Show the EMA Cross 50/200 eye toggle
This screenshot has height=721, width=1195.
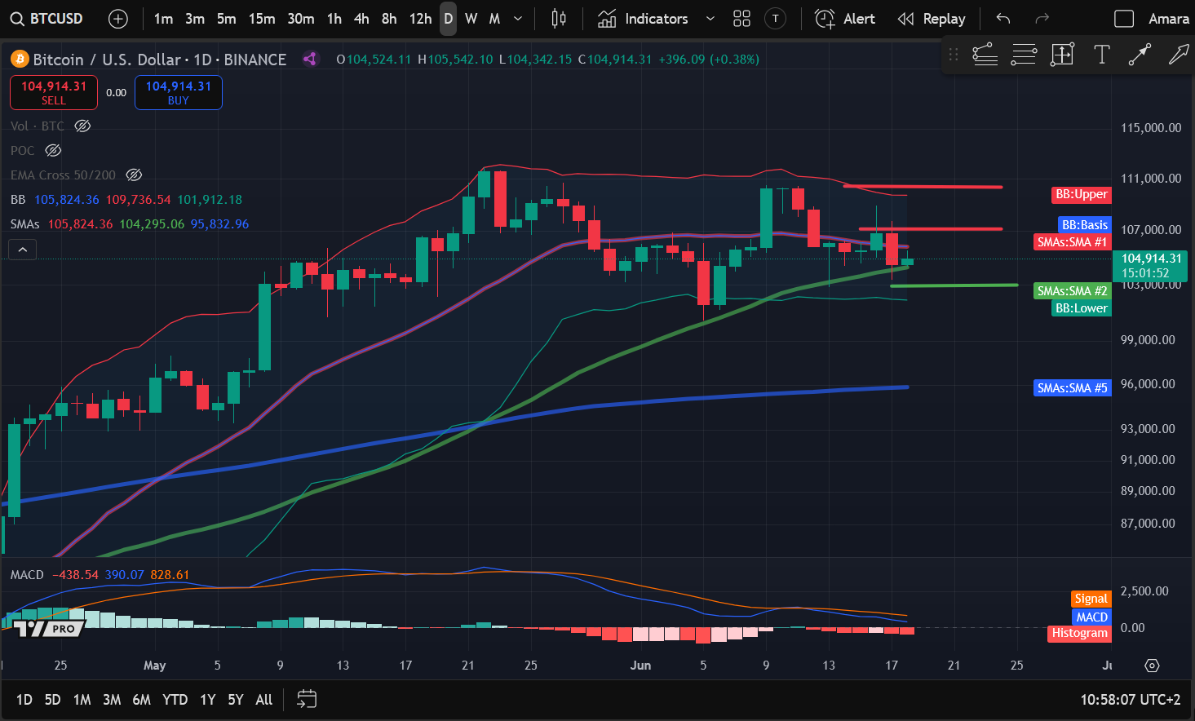(134, 175)
